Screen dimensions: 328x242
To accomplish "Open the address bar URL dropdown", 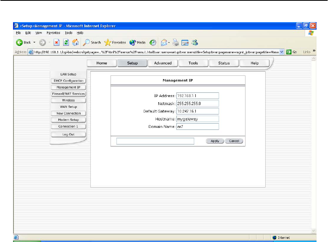I will [x=281, y=52].
